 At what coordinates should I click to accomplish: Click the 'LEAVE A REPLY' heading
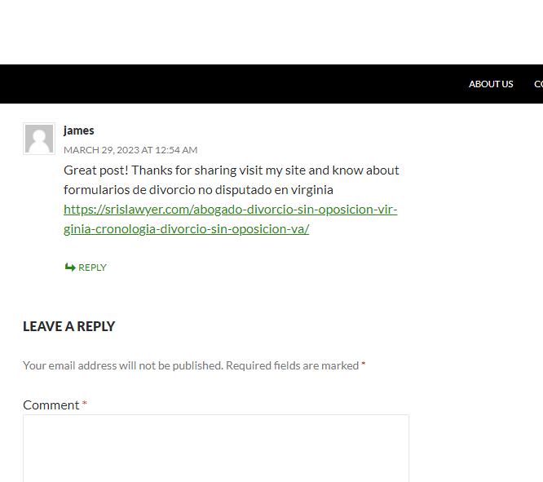point(69,326)
